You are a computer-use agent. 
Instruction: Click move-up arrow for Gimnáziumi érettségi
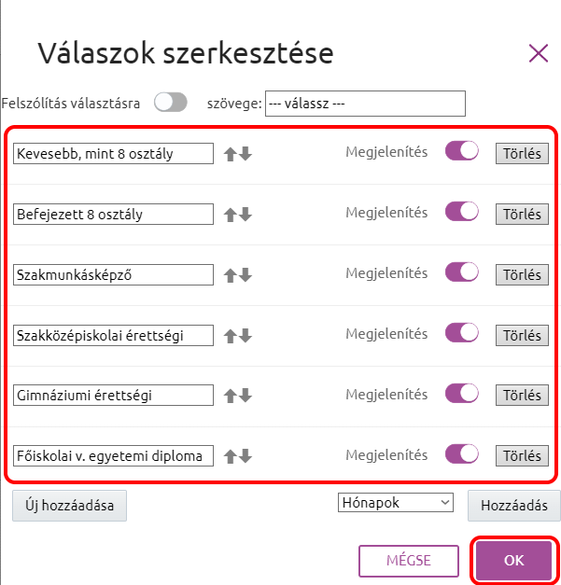pyautogui.click(x=230, y=396)
